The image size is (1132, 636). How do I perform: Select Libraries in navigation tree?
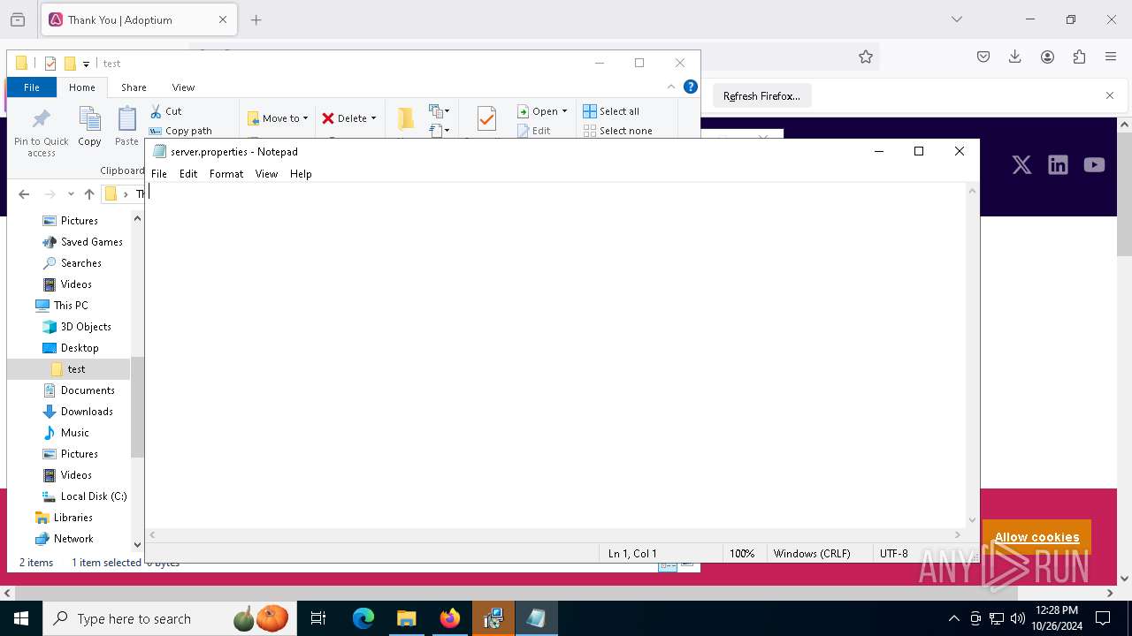[63, 518]
